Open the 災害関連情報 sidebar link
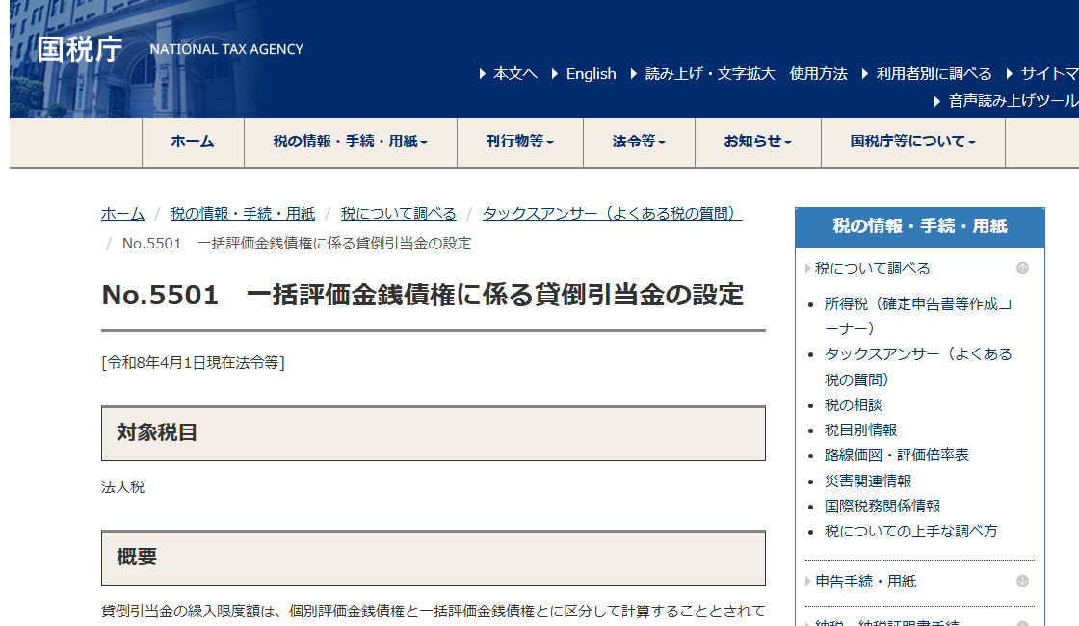This screenshot has height=626, width=1079. (x=868, y=481)
